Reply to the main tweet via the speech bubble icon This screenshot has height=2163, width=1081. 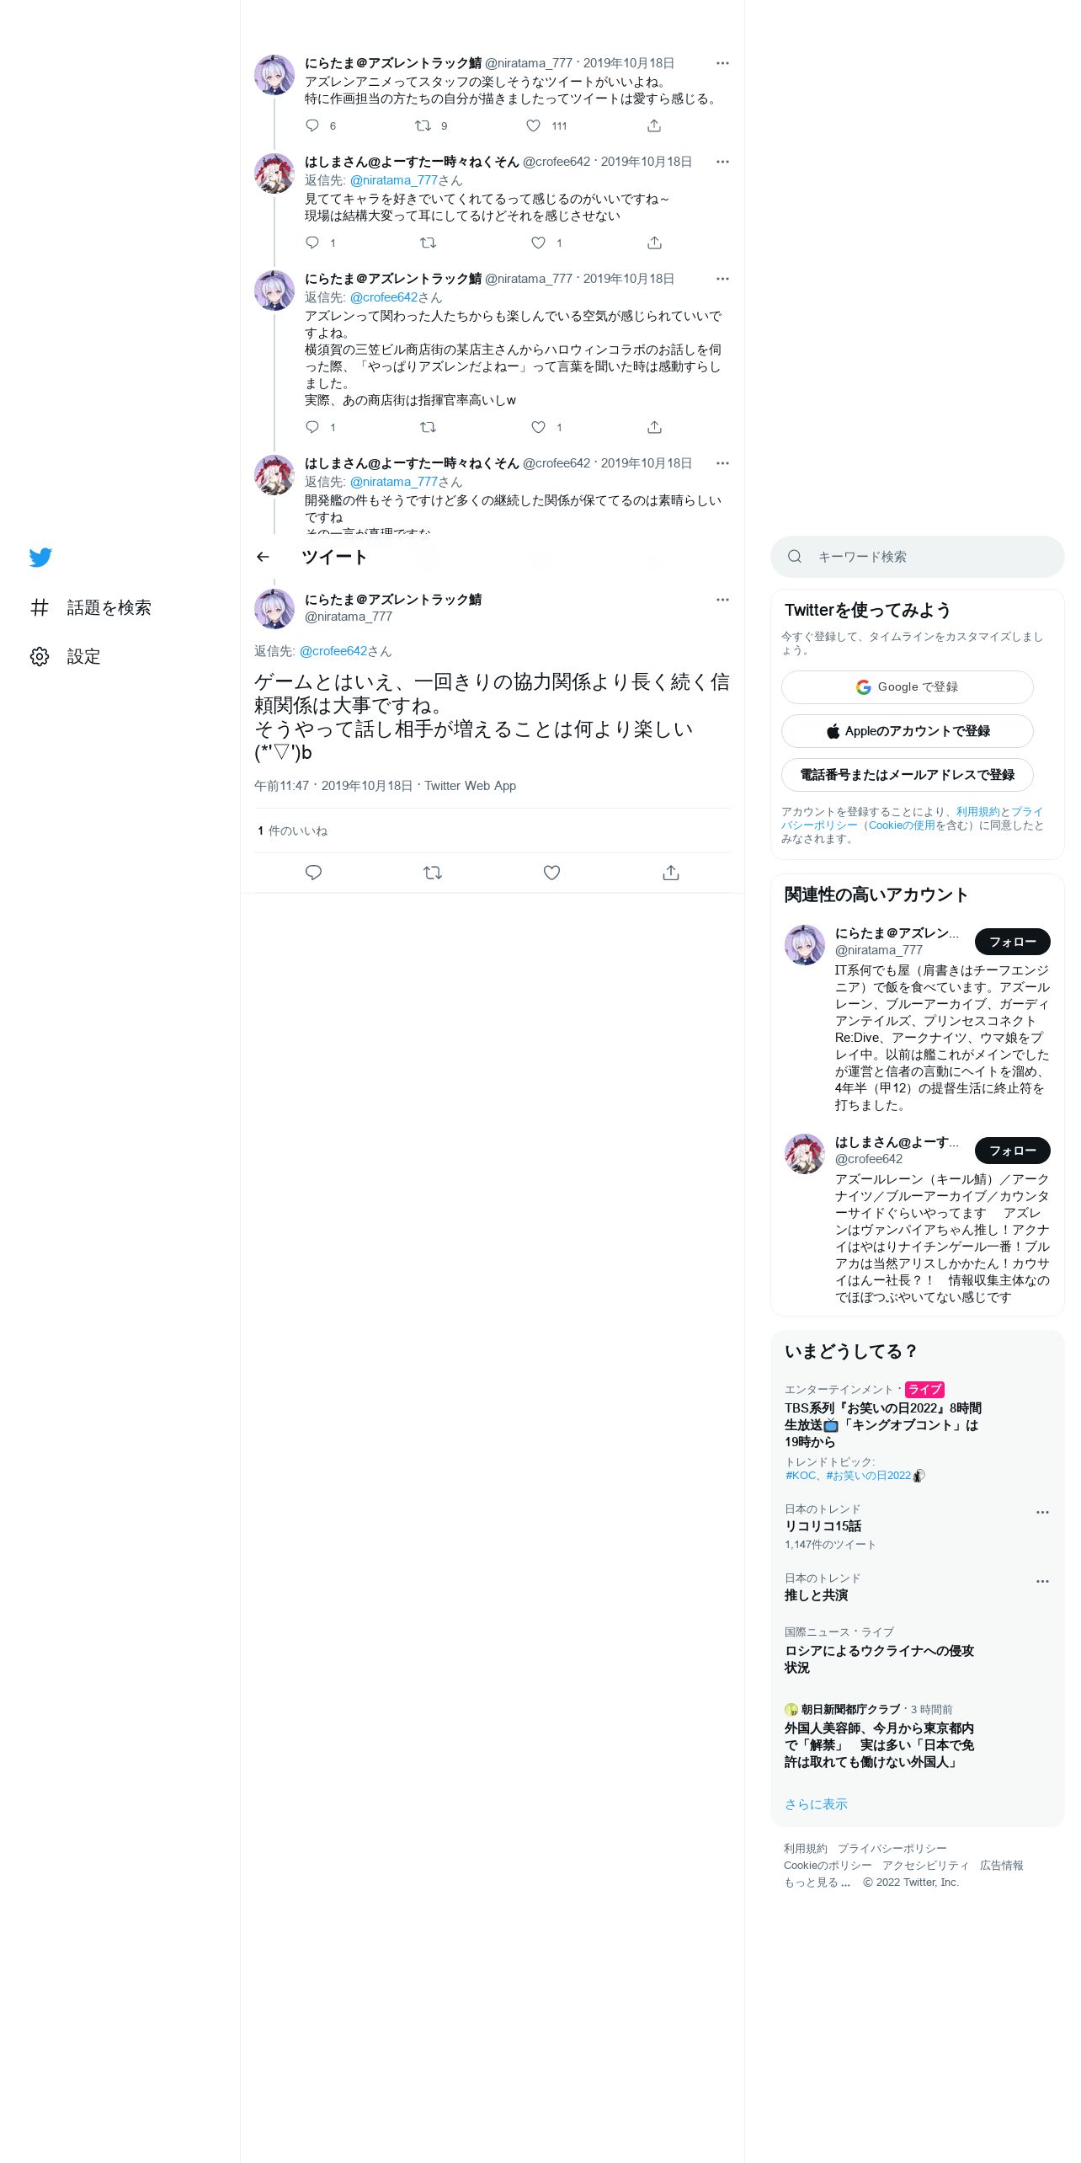tap(313, 873)
